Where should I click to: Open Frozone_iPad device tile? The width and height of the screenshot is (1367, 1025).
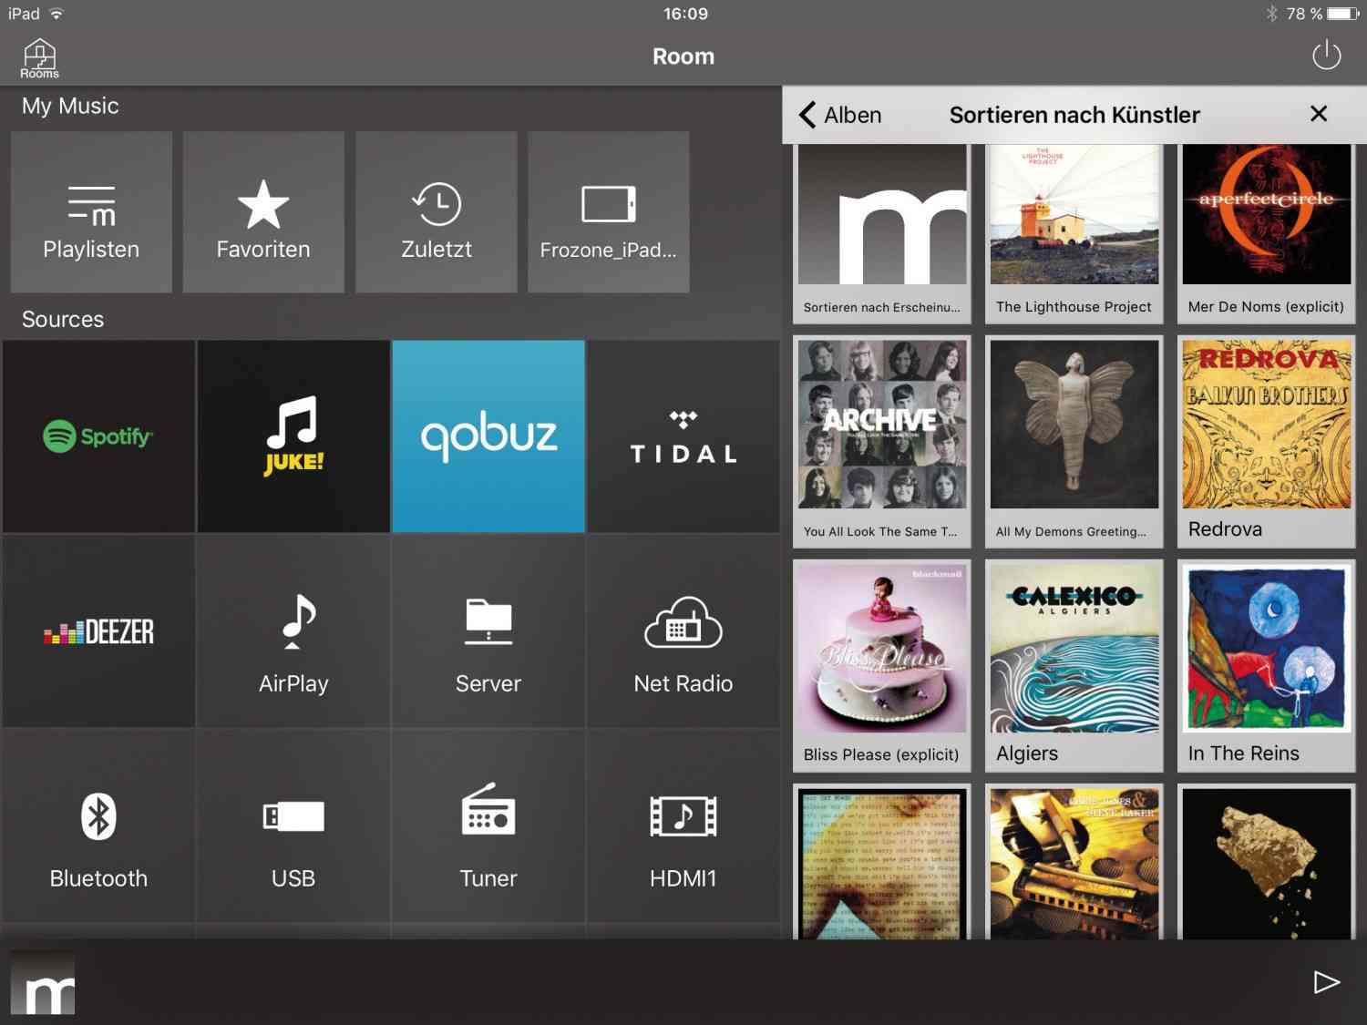click(x=608, y=211)
